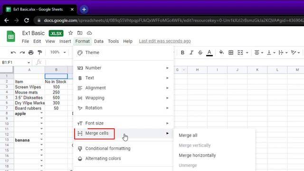The height and width of the screenshot is (171, 304).
Task: Click cell containing 'Screen Wipes'
Action: (29, 87)
